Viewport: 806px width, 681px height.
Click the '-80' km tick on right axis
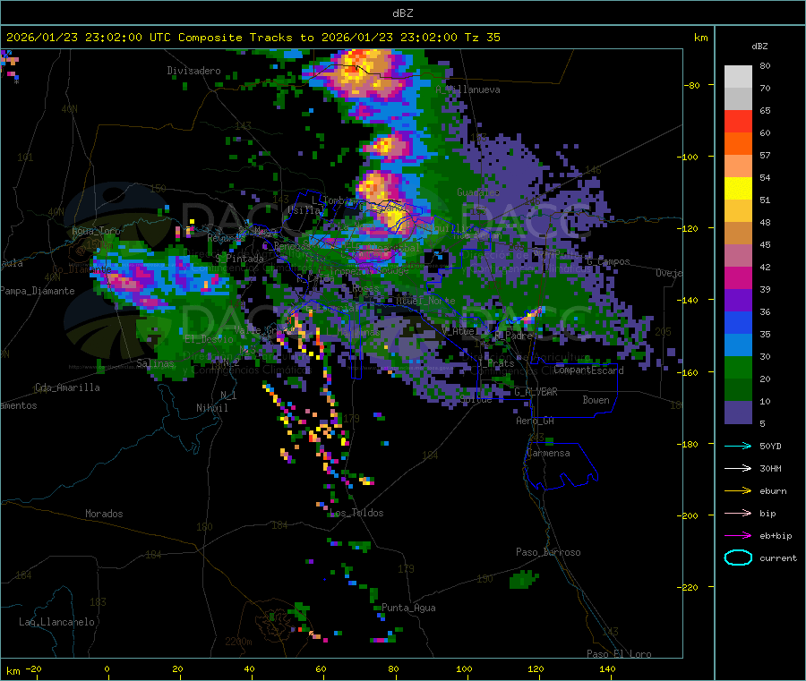(x=692, y=85)
